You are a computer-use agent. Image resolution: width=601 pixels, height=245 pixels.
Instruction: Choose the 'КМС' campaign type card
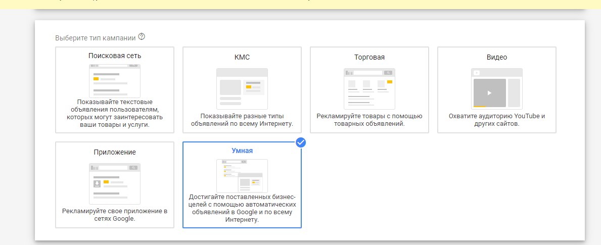click(x=242, y=90)
